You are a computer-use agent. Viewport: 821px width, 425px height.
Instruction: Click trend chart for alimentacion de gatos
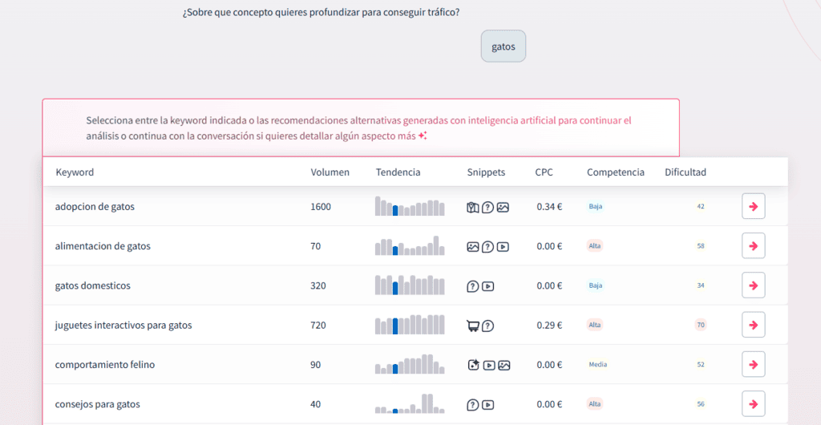(410, 245)
